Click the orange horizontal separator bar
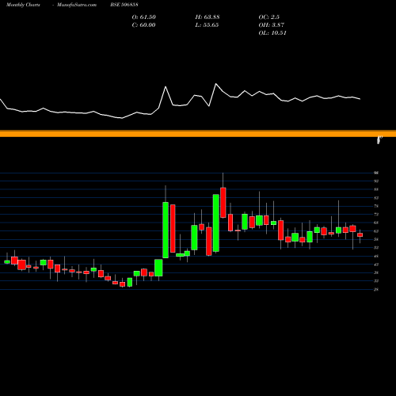The image size is (396, 396). [x=198, y=133]
